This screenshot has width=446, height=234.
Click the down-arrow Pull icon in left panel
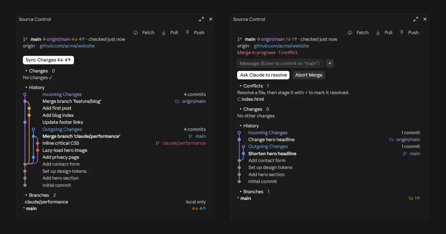click(x=164, y=33)
